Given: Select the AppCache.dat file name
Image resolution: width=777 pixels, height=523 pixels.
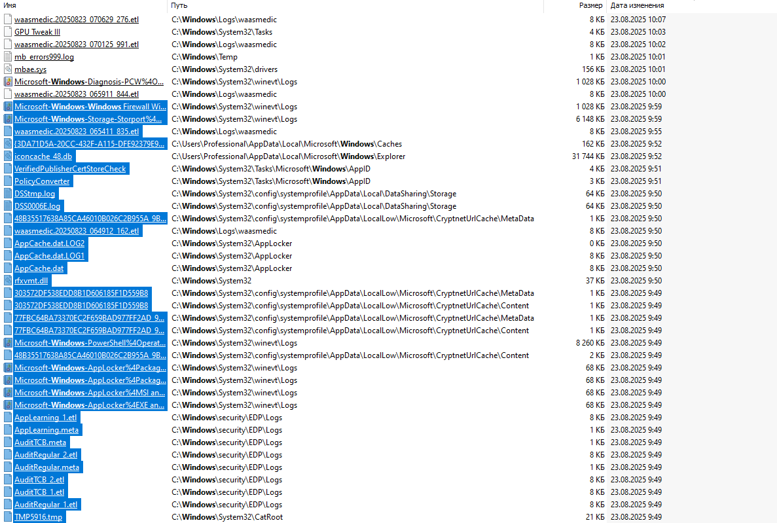Looking at the screenshot, I should point(39,268).
